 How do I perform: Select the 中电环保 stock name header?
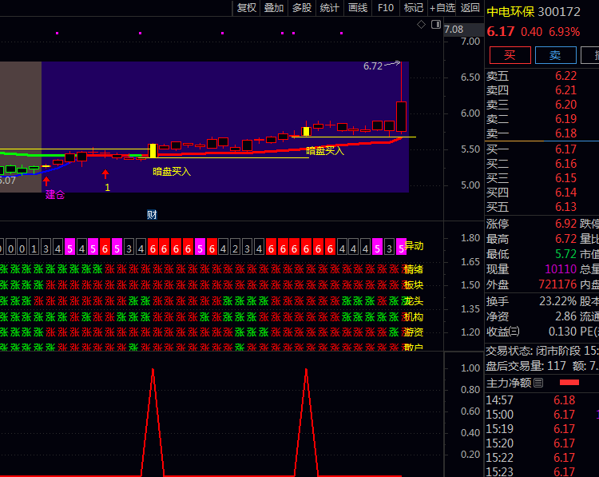pos(510,12)
